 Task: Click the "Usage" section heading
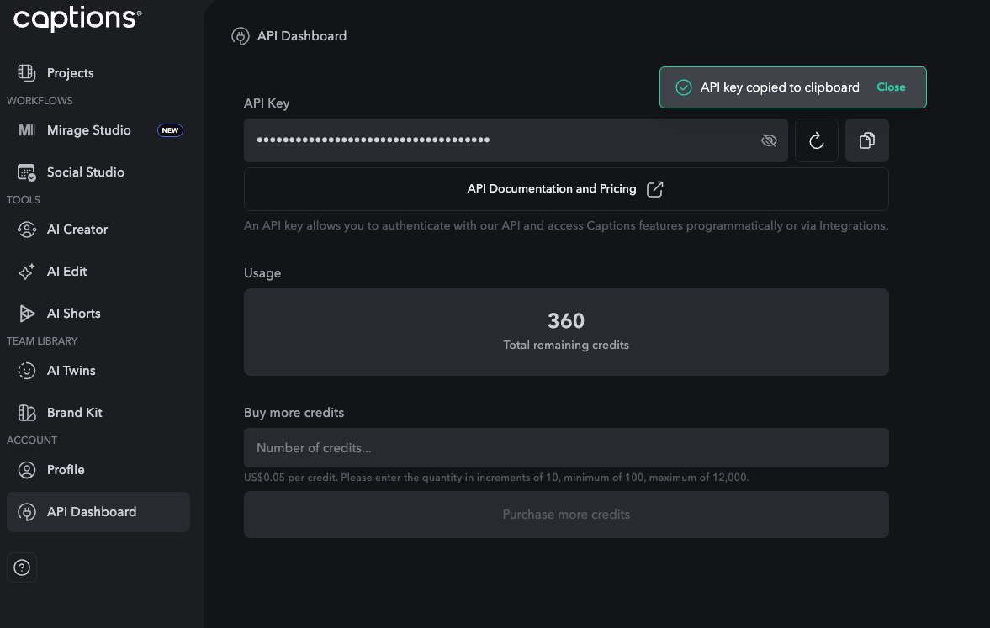point(262,273)
